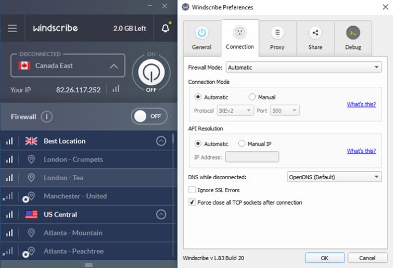Open the Firewall Mode dropdown
The height and width of the screenshot is (268, 393).
coord(304,67)
